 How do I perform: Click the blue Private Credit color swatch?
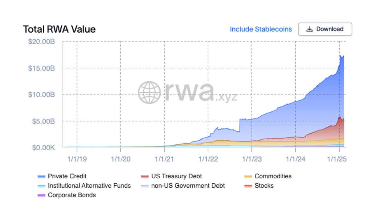point(41,177)
